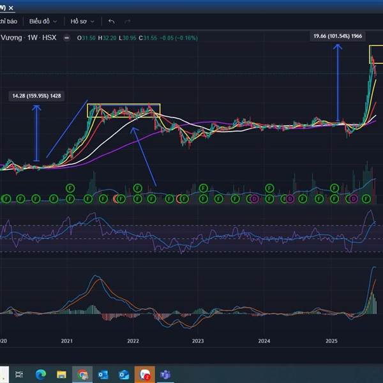Viewport: 383px width, 383px height.
Task: Open the Biểu đồ dropdown menu
Action: pos(43,20)
